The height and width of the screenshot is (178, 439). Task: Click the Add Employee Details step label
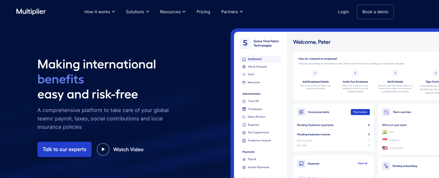coord(316,82)
